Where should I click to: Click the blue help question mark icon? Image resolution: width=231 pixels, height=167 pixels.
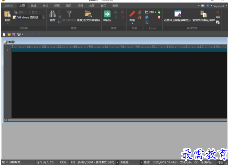pos(208,6)
